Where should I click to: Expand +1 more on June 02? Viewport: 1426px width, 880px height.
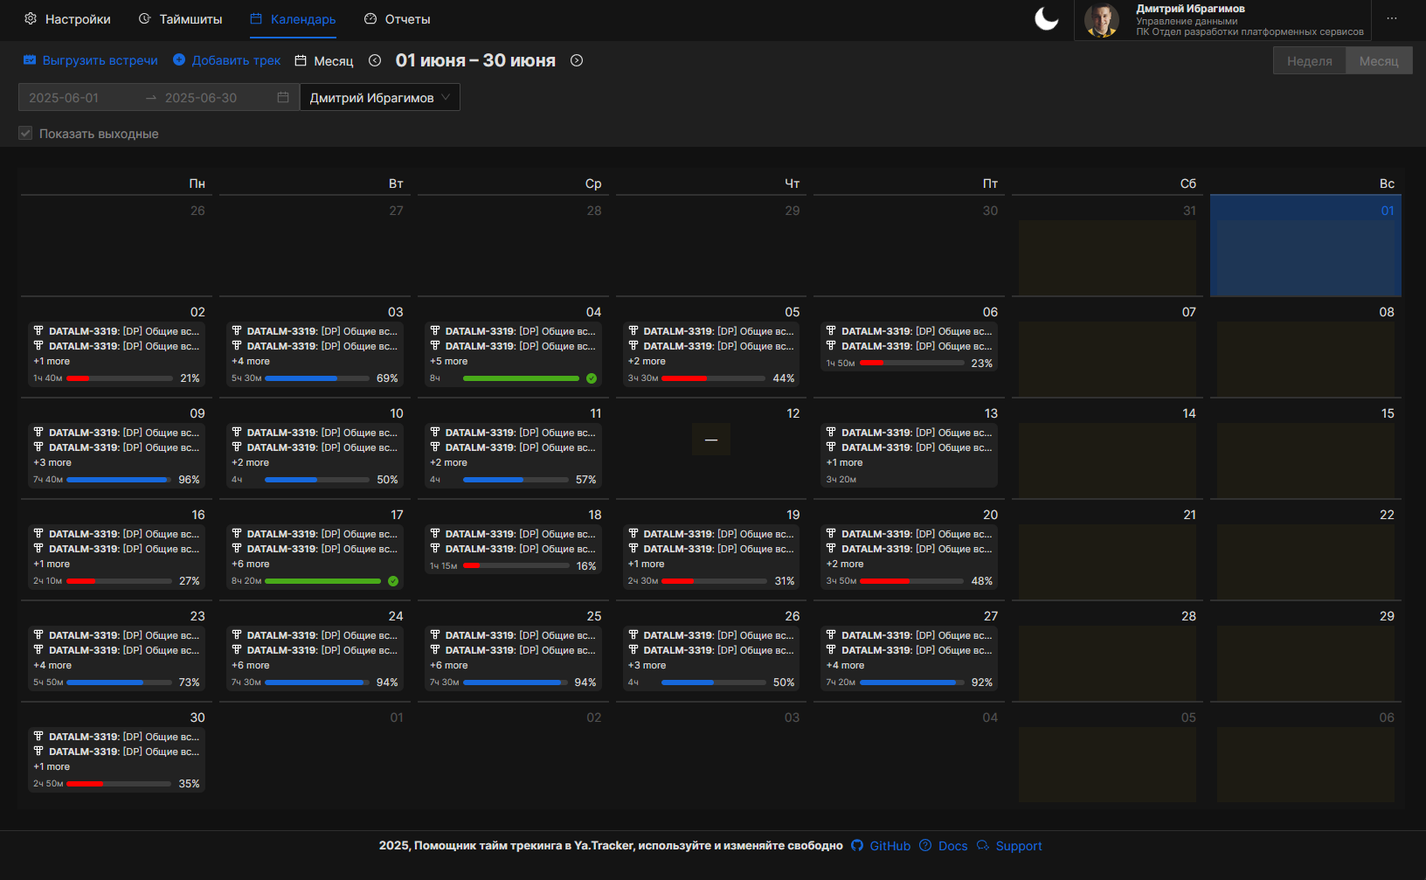coord(52,361)
